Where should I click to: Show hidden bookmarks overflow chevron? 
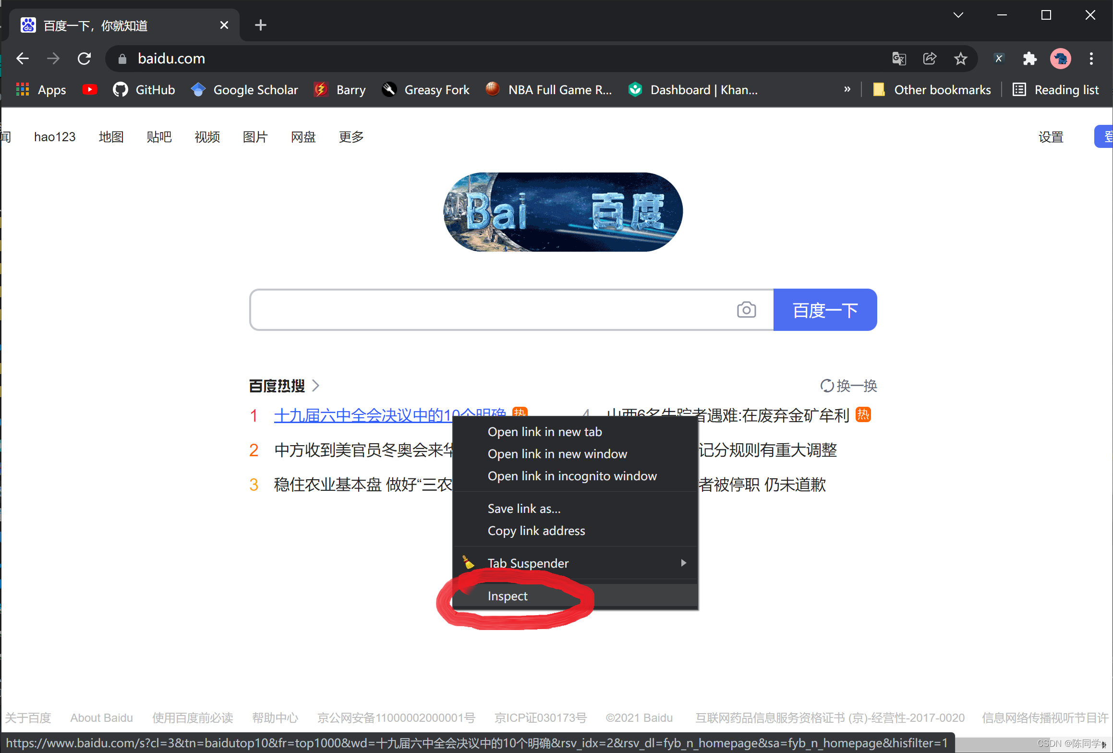(847, 89)
